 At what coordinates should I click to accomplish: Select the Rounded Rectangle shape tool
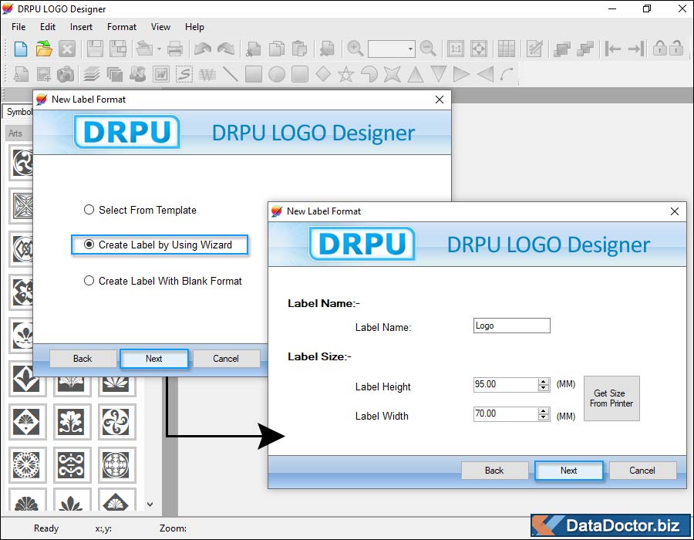300,74
